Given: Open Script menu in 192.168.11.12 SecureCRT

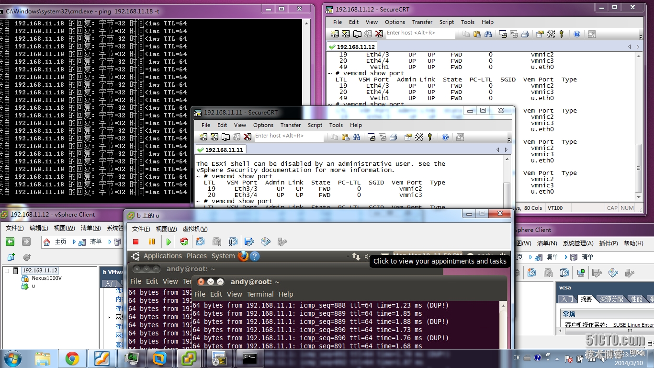Looking at the screenshot, I should click(x=447, y=22).
